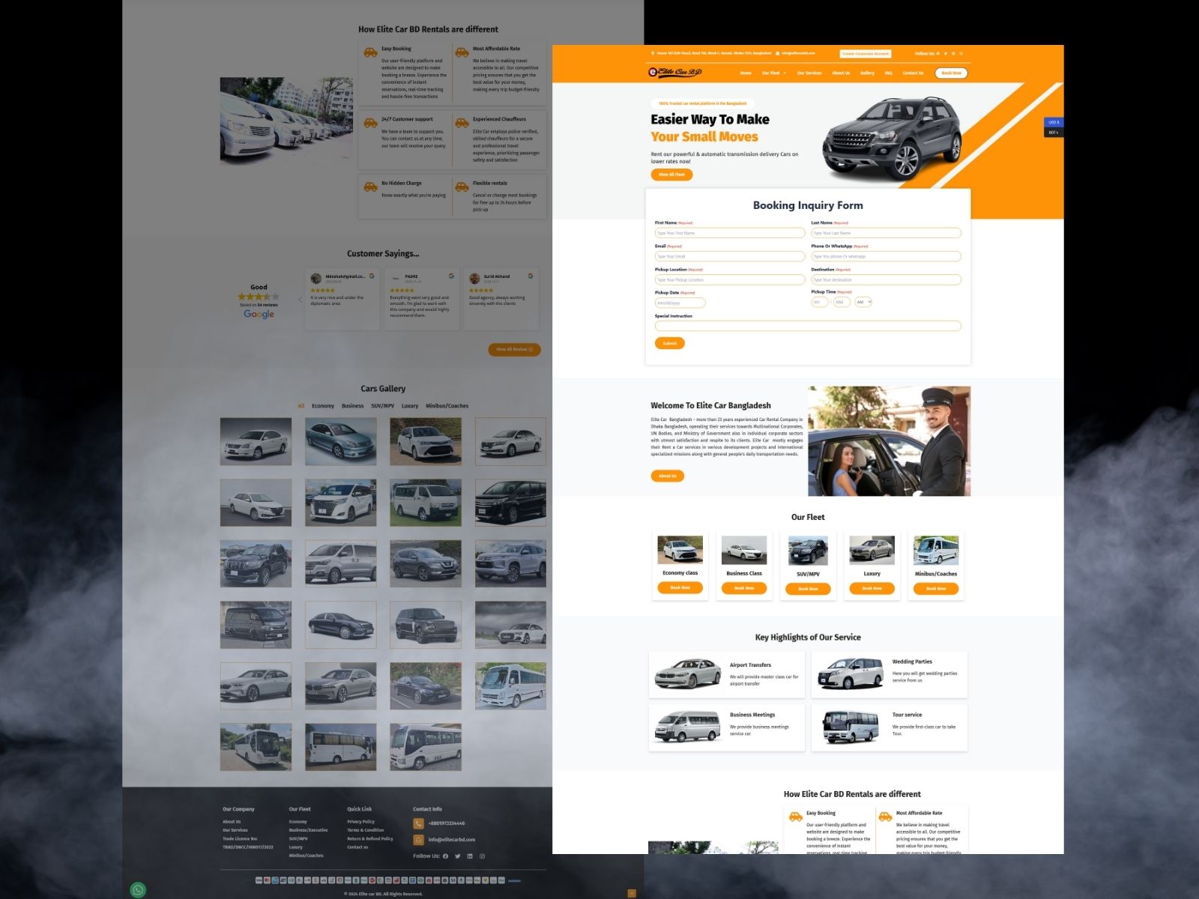Click the Tour service bus image
This screenshot has height=899, width=1199.
[x=850, y=727]
